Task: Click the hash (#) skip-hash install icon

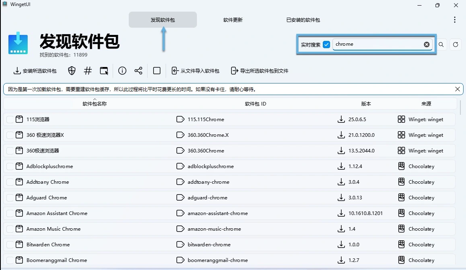Action: pyautogui.click(x=88, y=71)
